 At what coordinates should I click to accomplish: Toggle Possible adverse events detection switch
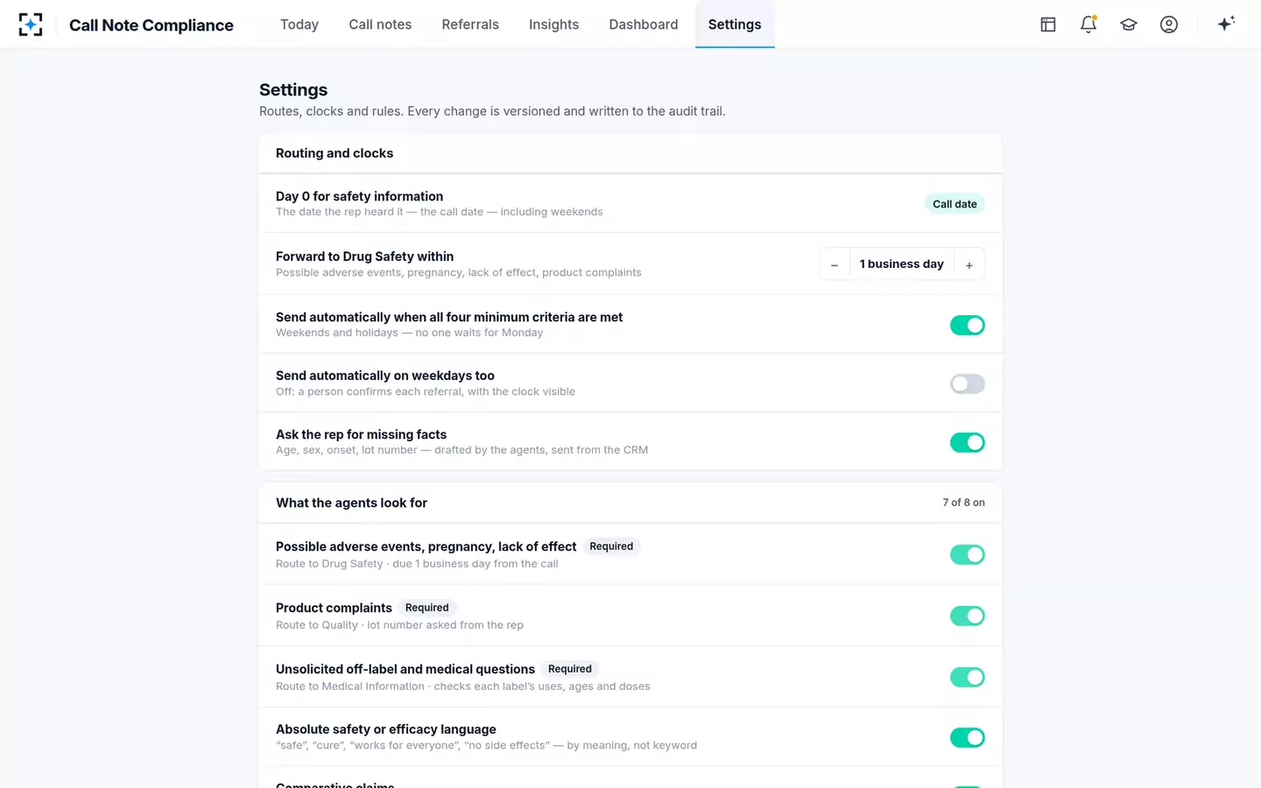pyautogui.click(x=968, y=554)
